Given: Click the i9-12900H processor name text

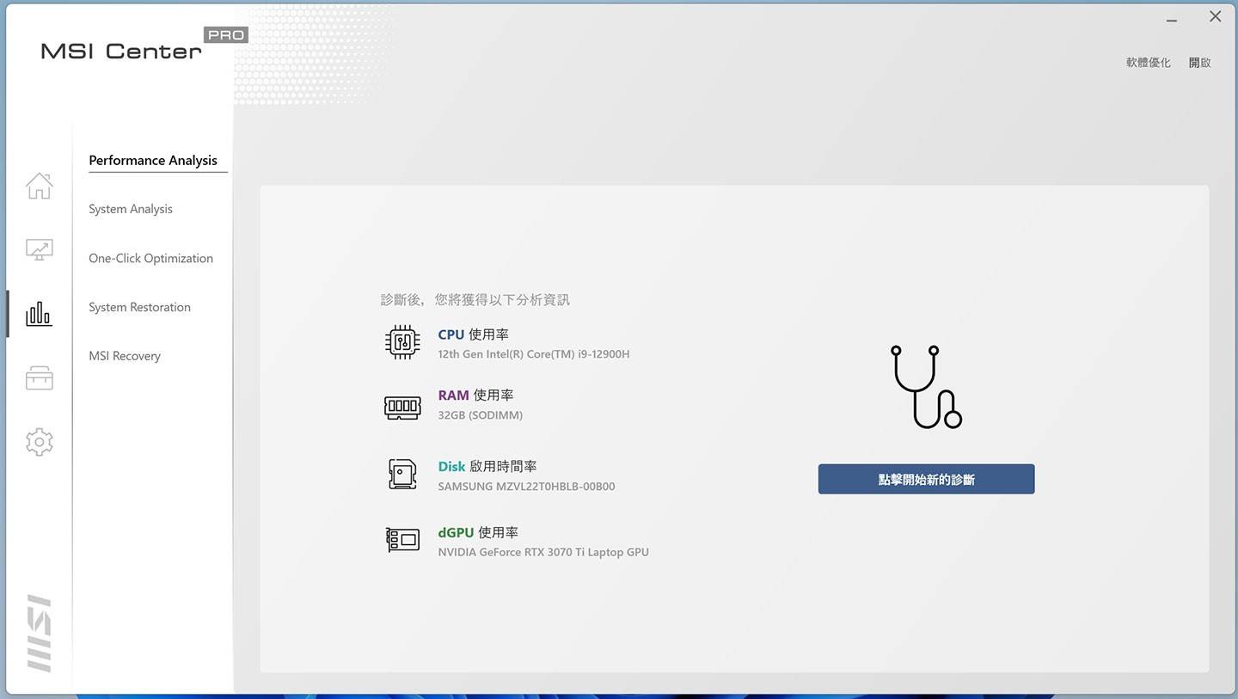Looking at the screenshot, I should tap(534, 354).
